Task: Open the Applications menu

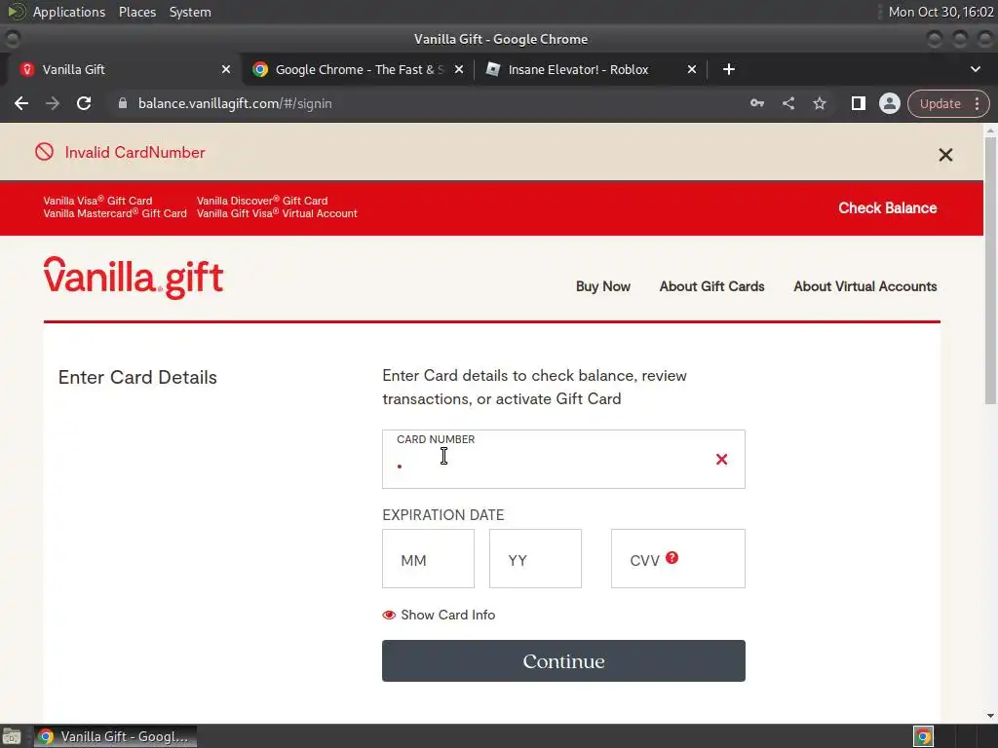Action: coord(69,12)
